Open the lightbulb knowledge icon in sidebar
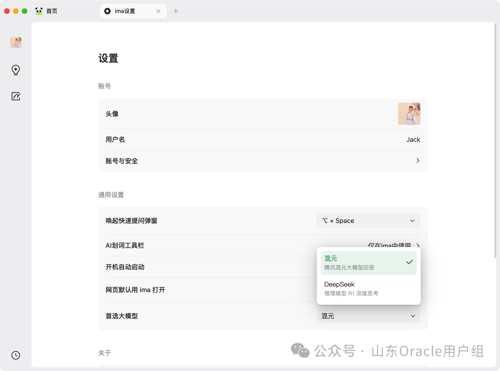Image resolution: width=500 pixels, height=371 pixels. pos(16,70)
